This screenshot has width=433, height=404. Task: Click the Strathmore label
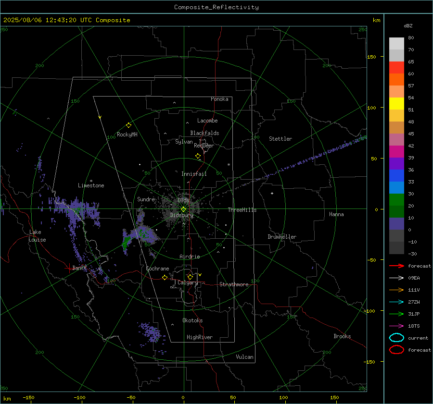[234, 284]
